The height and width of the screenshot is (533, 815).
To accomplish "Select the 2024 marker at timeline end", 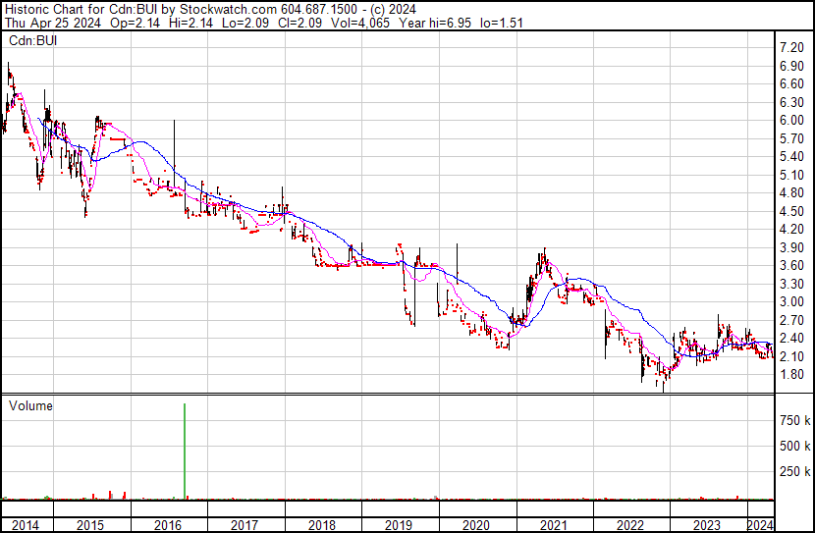I will pos(760,524).
